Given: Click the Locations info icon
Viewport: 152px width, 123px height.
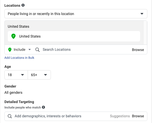Looking at the screenshot, I should click(x=23, y=5).
